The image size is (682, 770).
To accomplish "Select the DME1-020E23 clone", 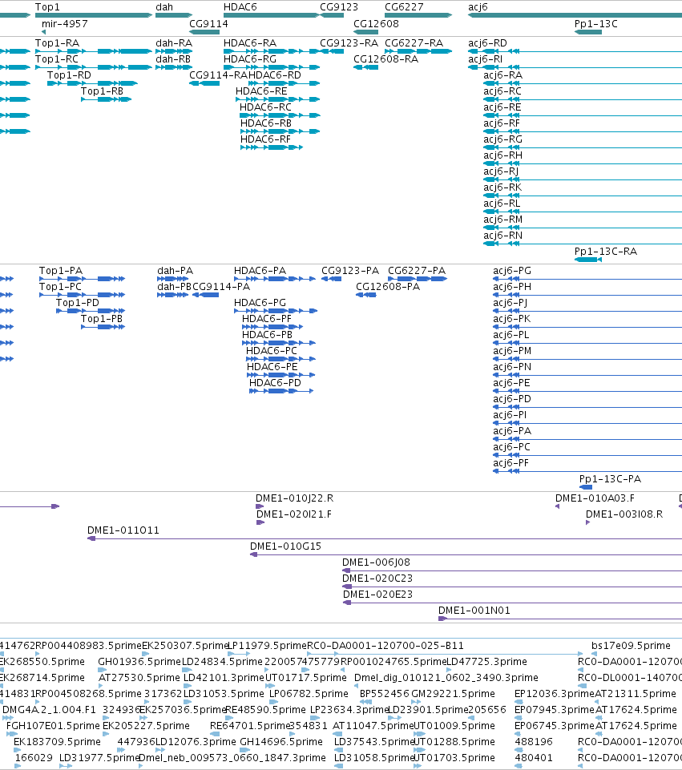I will [513, 603].
